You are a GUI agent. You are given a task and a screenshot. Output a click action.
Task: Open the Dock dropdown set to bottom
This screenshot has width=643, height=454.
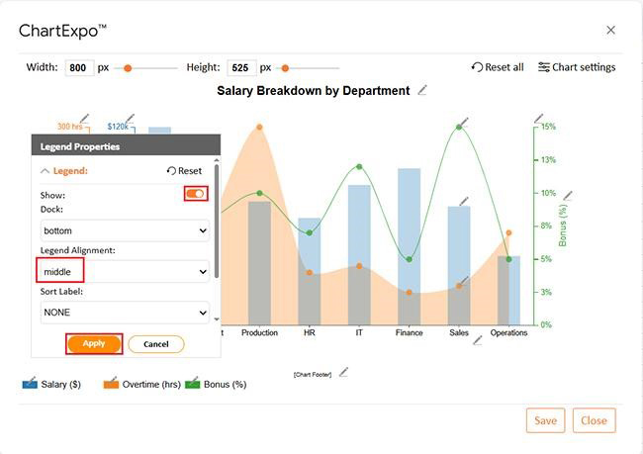click(x=125, y=230)
